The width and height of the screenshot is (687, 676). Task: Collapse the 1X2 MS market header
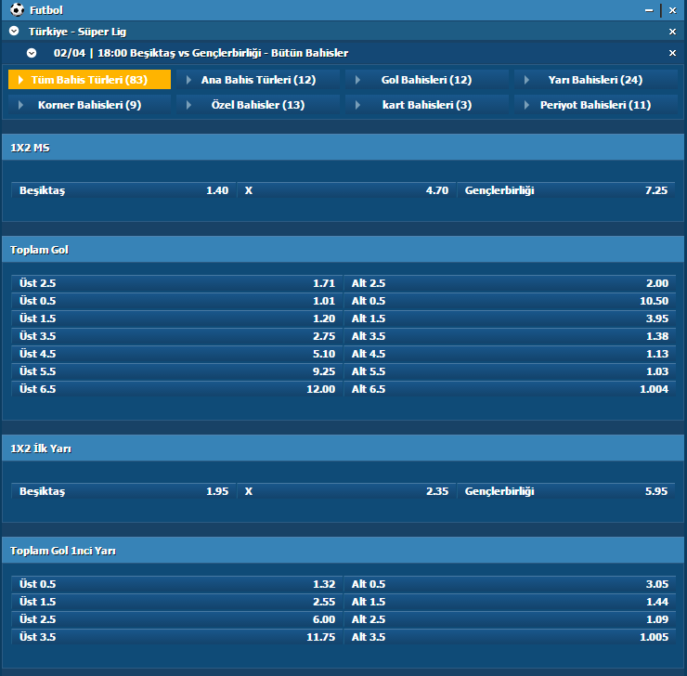[343, 148]
